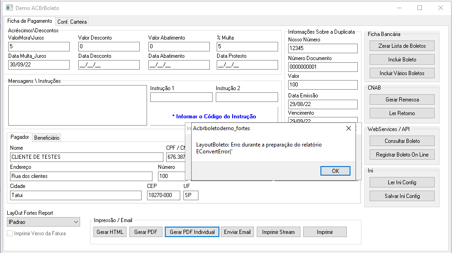Click the Salvar Ini Config button
The height and width of the screenshot is (253, 452).
(402, 196)
